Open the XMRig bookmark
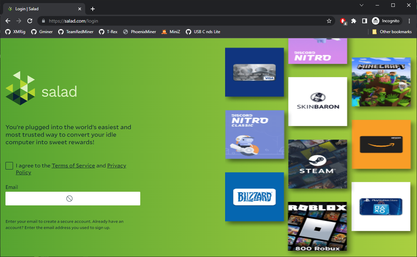This screenshot has width=417, height=257. coord(15,32)
